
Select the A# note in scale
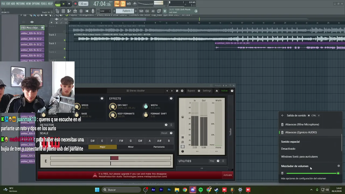pos(159,141)
